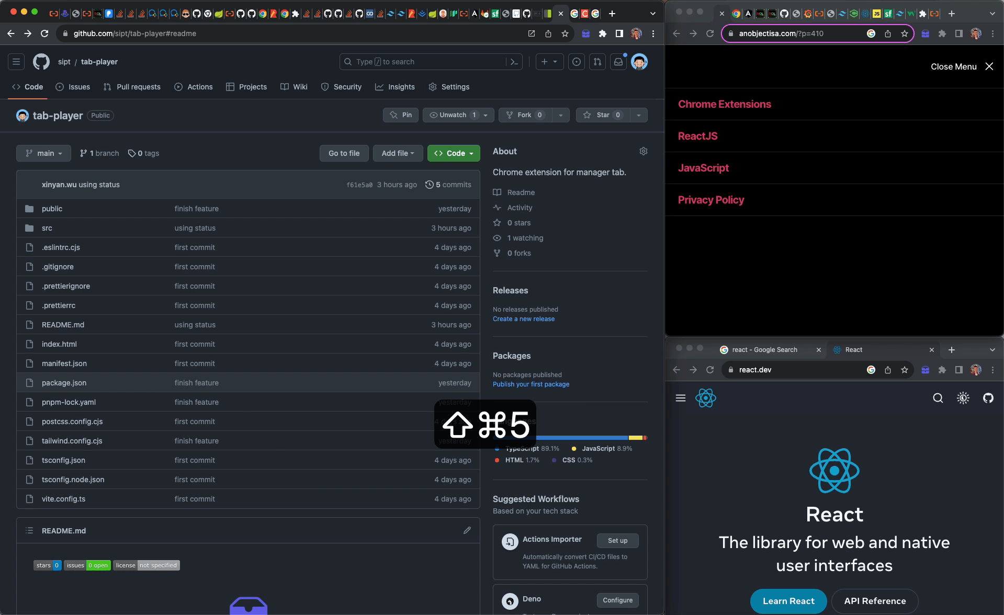Open react.dev hamburger menu
1004x615 pixels.
tap(681, 398)
